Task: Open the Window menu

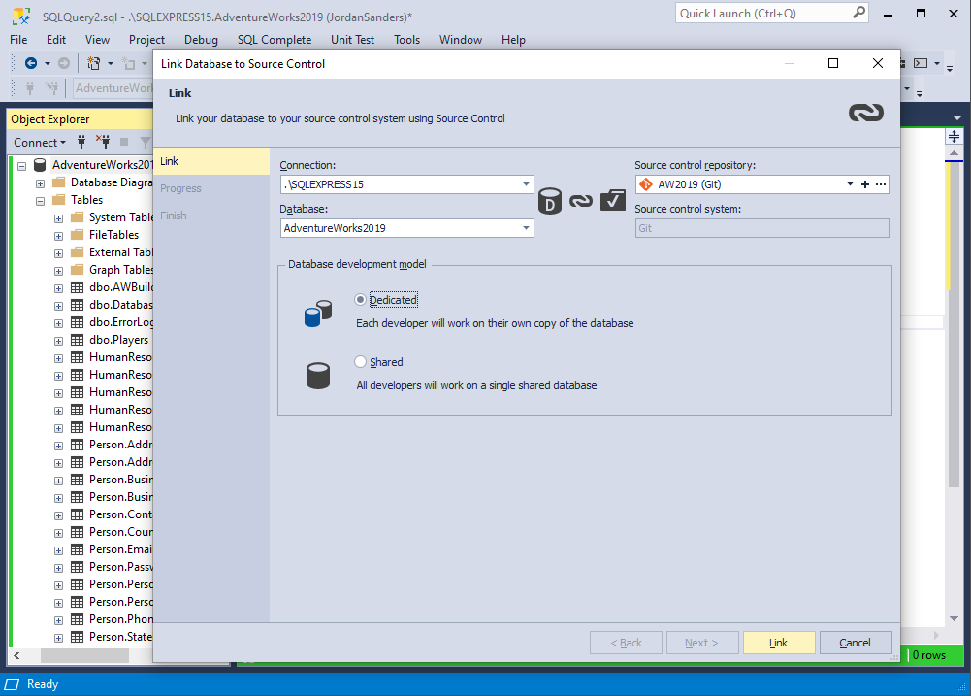Action: 460,40
